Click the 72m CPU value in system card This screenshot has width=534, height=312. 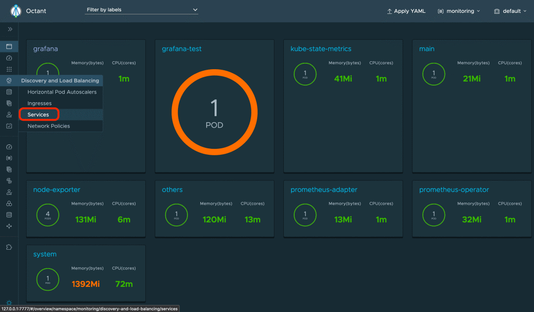point(124,284)
